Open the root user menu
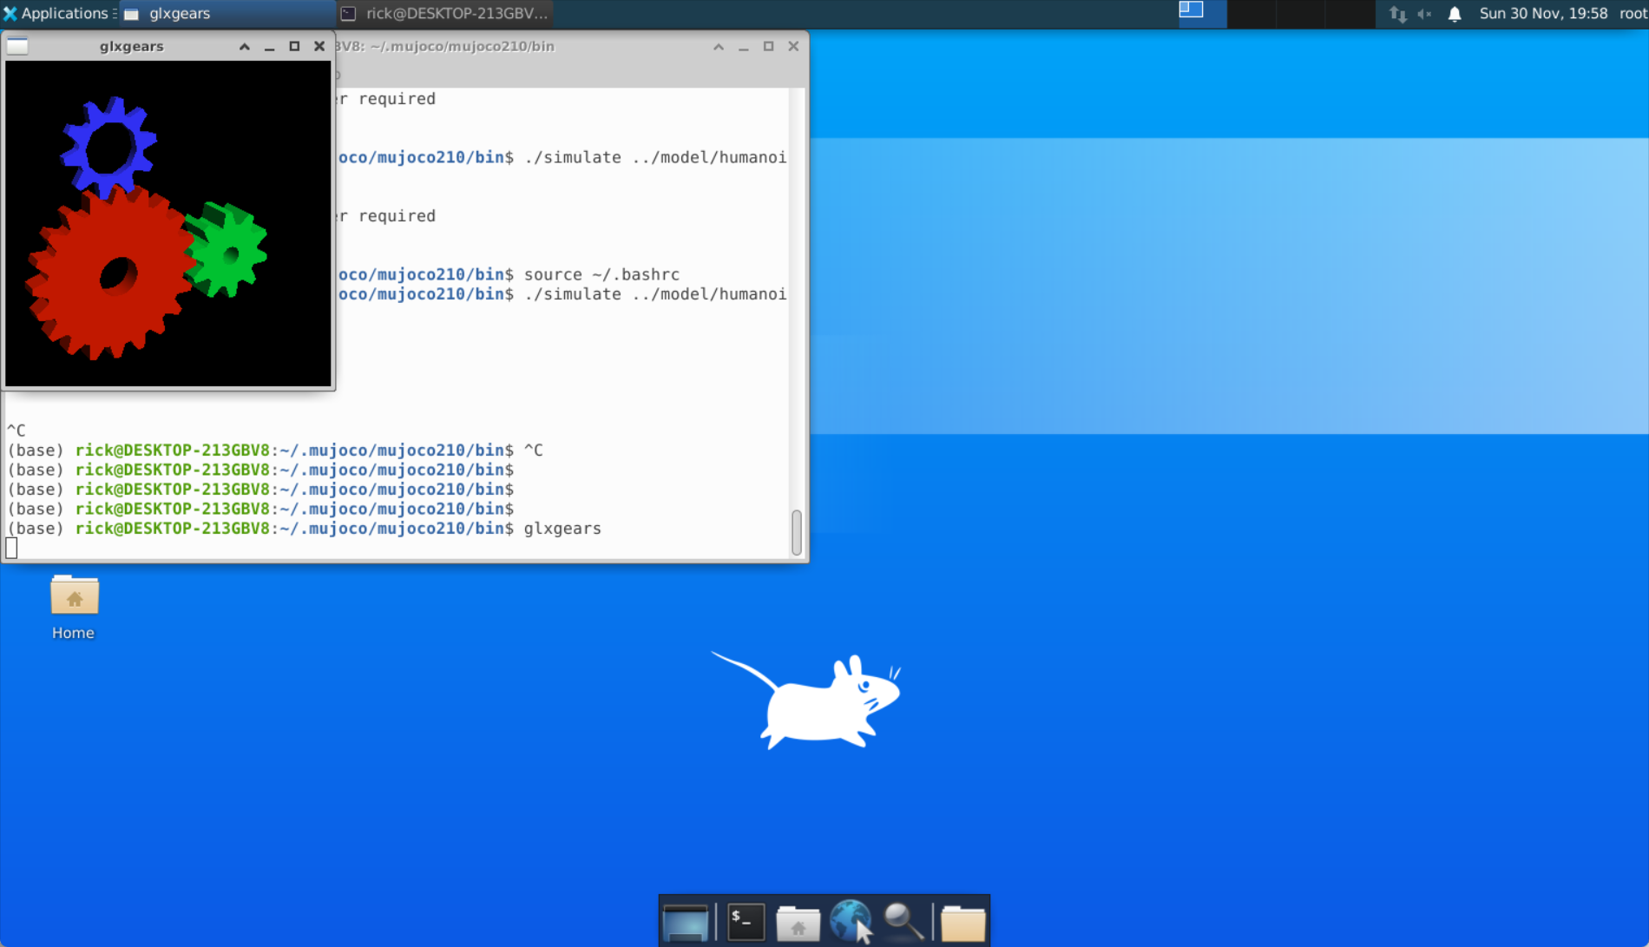 click(x=1633, y=14)
